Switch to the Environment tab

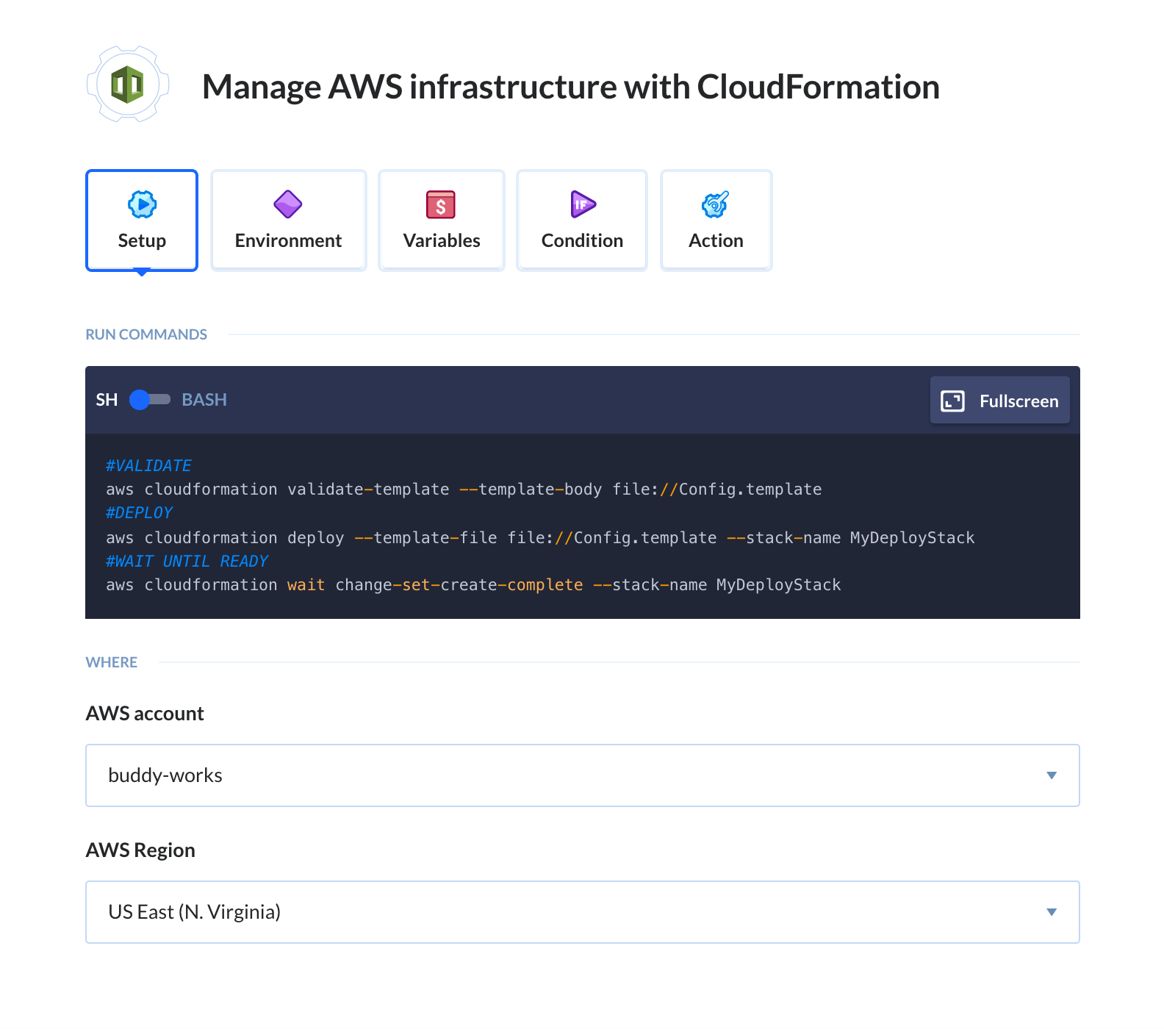pyautogui.click(x=288, y=220)
